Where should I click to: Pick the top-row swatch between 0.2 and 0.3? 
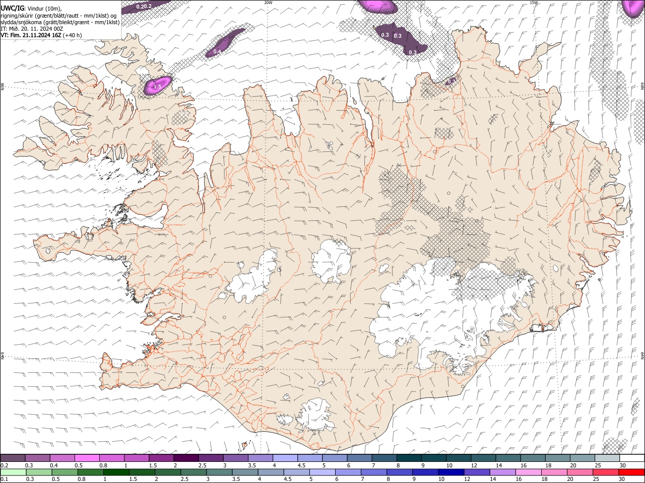13,458
